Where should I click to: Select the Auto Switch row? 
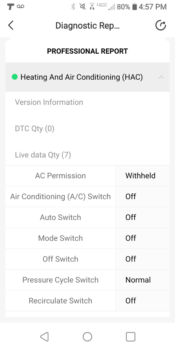tap(87, 217)
